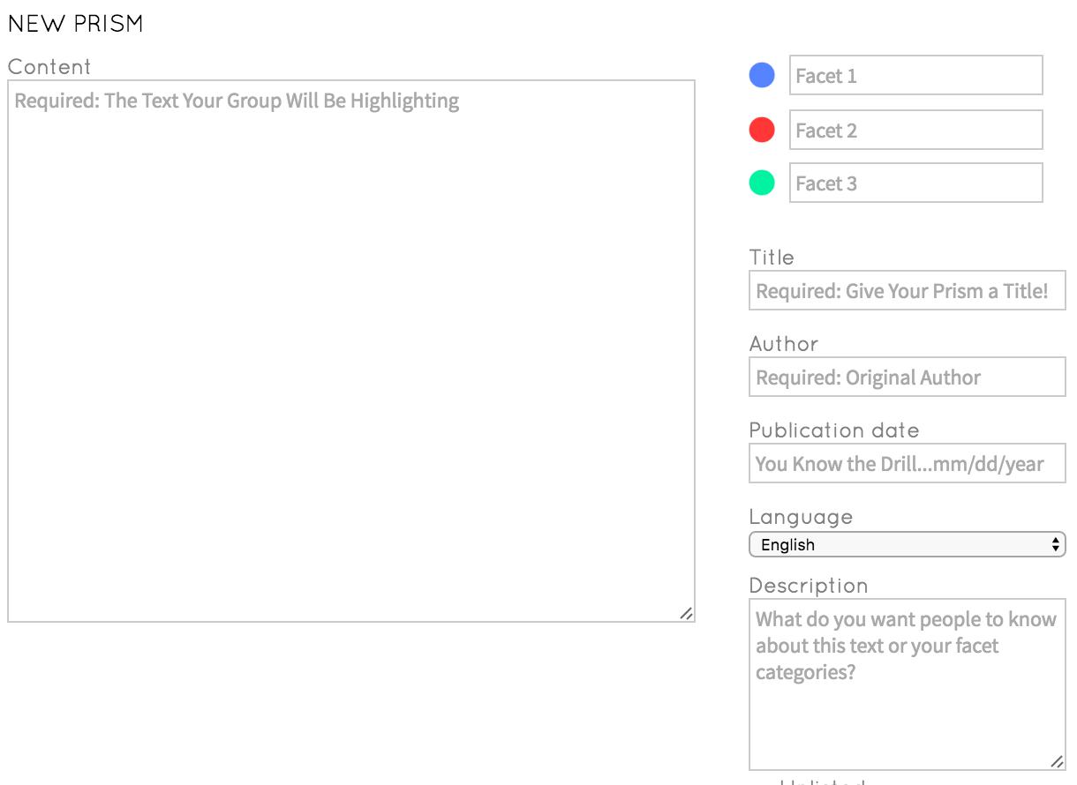Click the Language label text
The image size is (1077, 785).
tap(801, 517)
